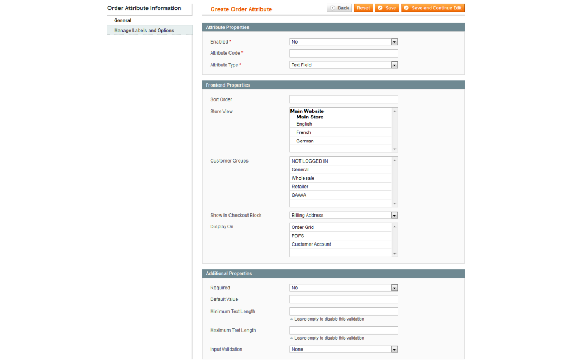Select Retailer customer group
Image resolution: width=572 pixels, height=363 pixels.
click(x=341, y=187)
